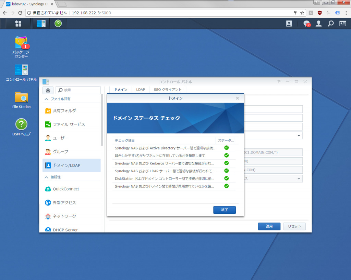Click the site info icon in address bar
Image resolution: width=351 pixels, height=280 pixels.
tap(29, 13)
